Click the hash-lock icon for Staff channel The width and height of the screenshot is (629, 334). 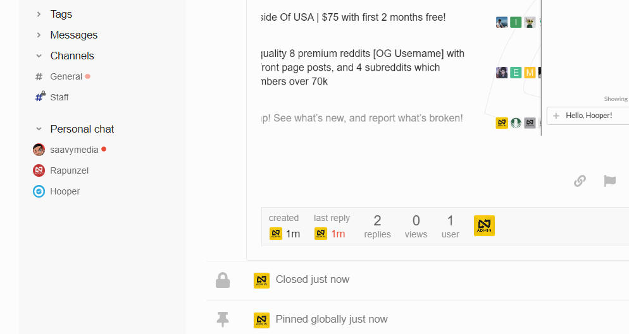click(40, 97)
